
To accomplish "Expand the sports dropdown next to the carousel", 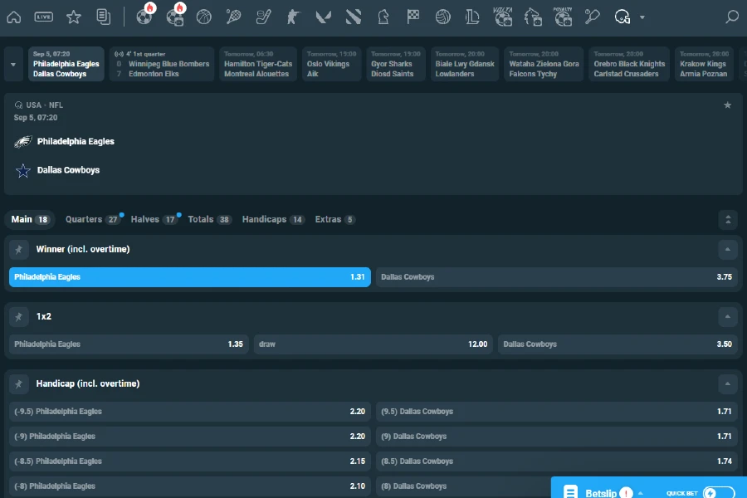I will pyautogui.click(x=12, y=64).
